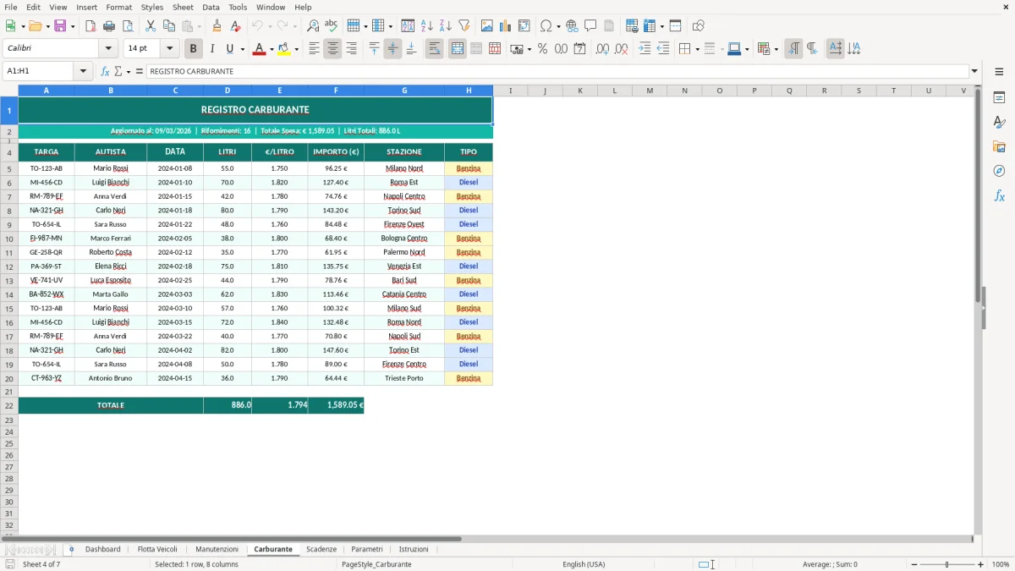Expand the Name Box dropdown

83,71
